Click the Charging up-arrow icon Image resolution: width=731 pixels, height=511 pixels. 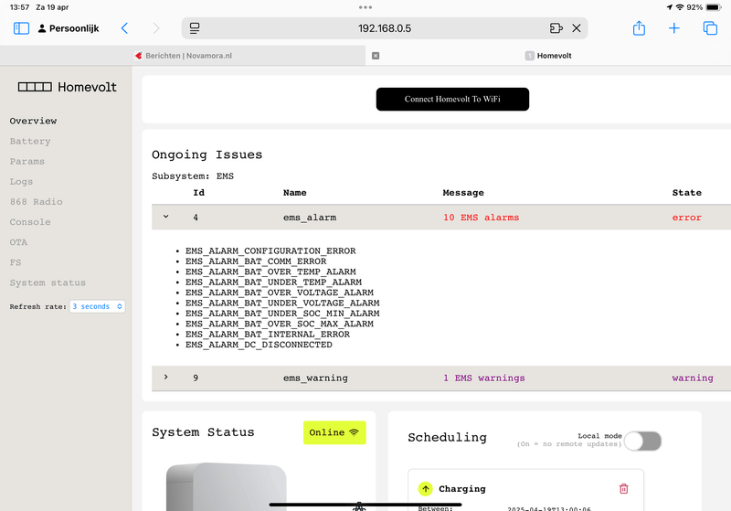tap(425, 489)
